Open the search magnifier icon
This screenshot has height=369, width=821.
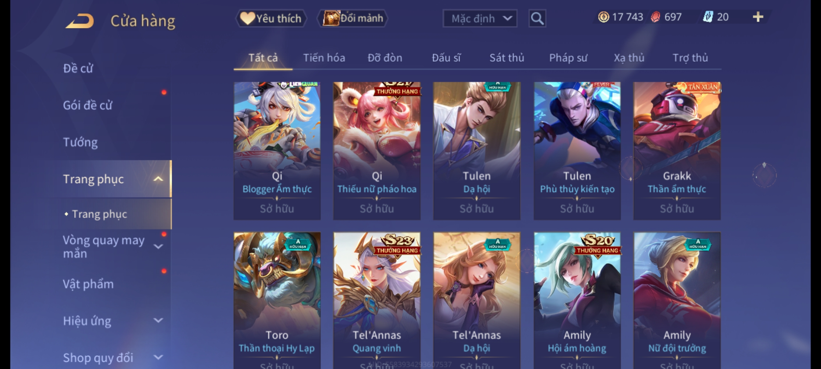pyautogui.click(x=537, y=18)
